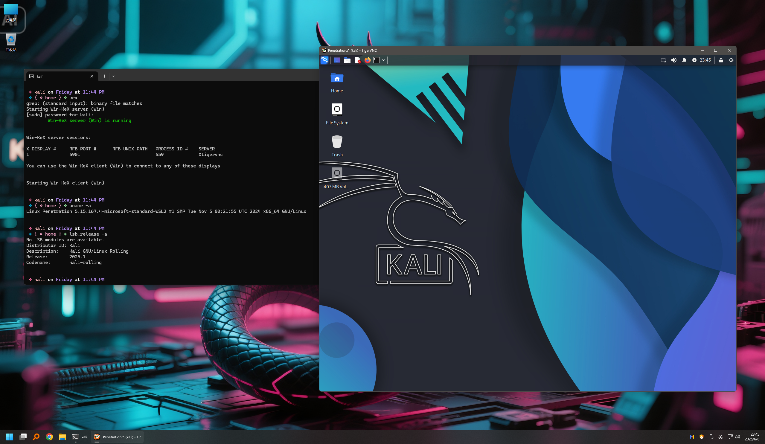Screen dimensions: 765x444
Task: Open the Windows clock showing 2025/6/6
Action: (x=752, y=437)
